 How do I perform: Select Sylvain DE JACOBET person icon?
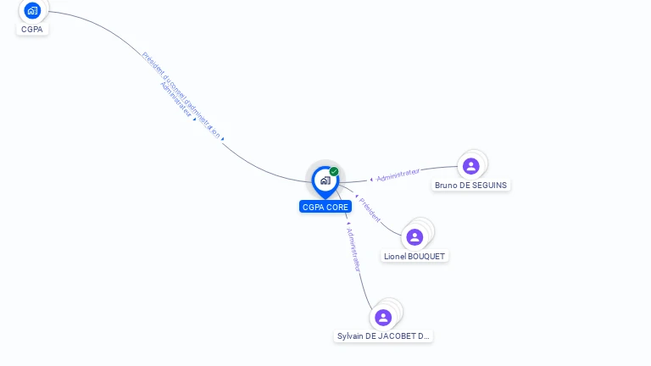(383, 318)
